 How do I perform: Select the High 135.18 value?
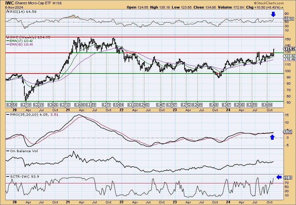coord(160,7)
